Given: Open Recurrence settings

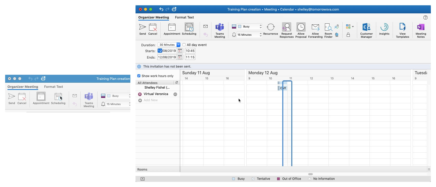Looking at the screenshot, I should click(270, 29).
